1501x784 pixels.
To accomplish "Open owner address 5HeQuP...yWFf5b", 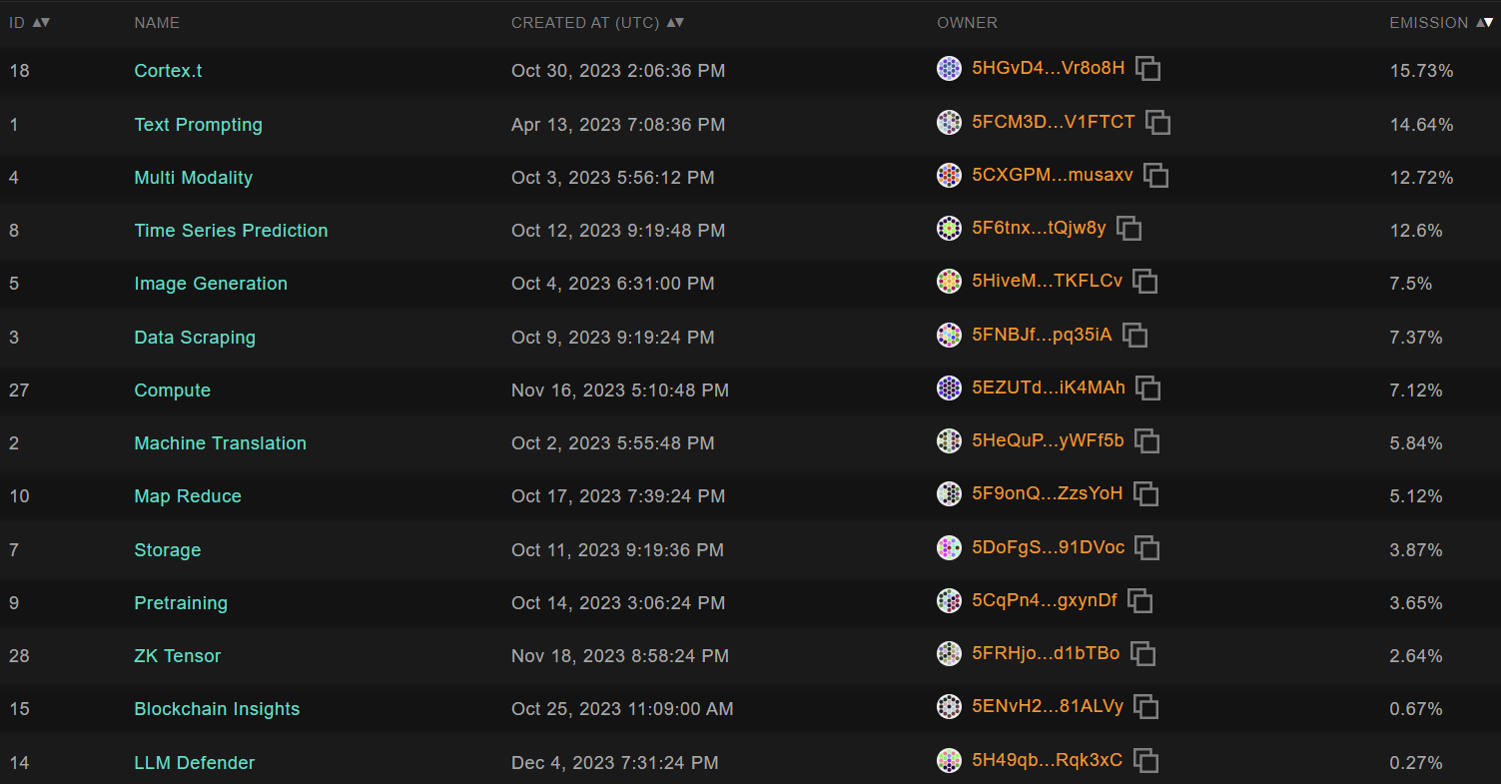I will click(x=1048, y=440).
